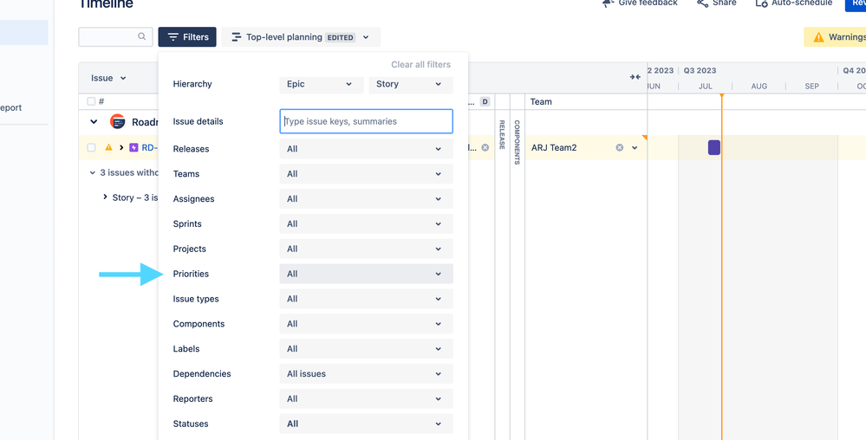Open the Story hierarchy dropdown
This screenshot has height=440, width=866.
411,84
